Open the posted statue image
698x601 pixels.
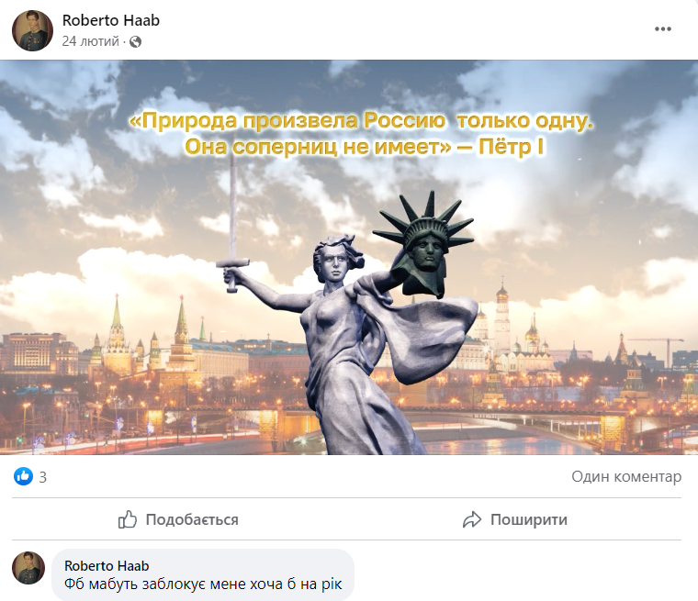coord(349,257)
